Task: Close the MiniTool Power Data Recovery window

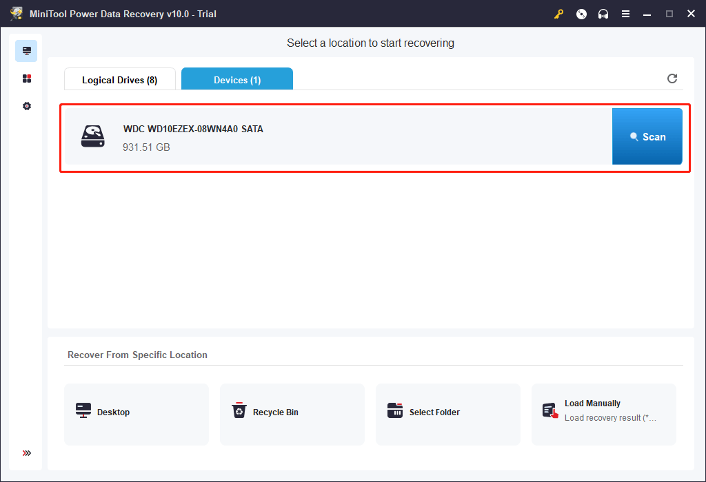Action: coord(691,14)
